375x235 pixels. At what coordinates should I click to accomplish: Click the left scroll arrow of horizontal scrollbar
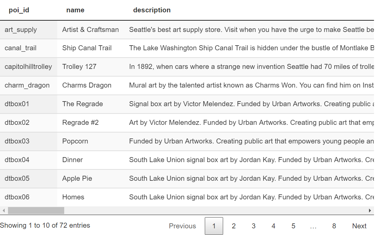[x=4, y=211]
